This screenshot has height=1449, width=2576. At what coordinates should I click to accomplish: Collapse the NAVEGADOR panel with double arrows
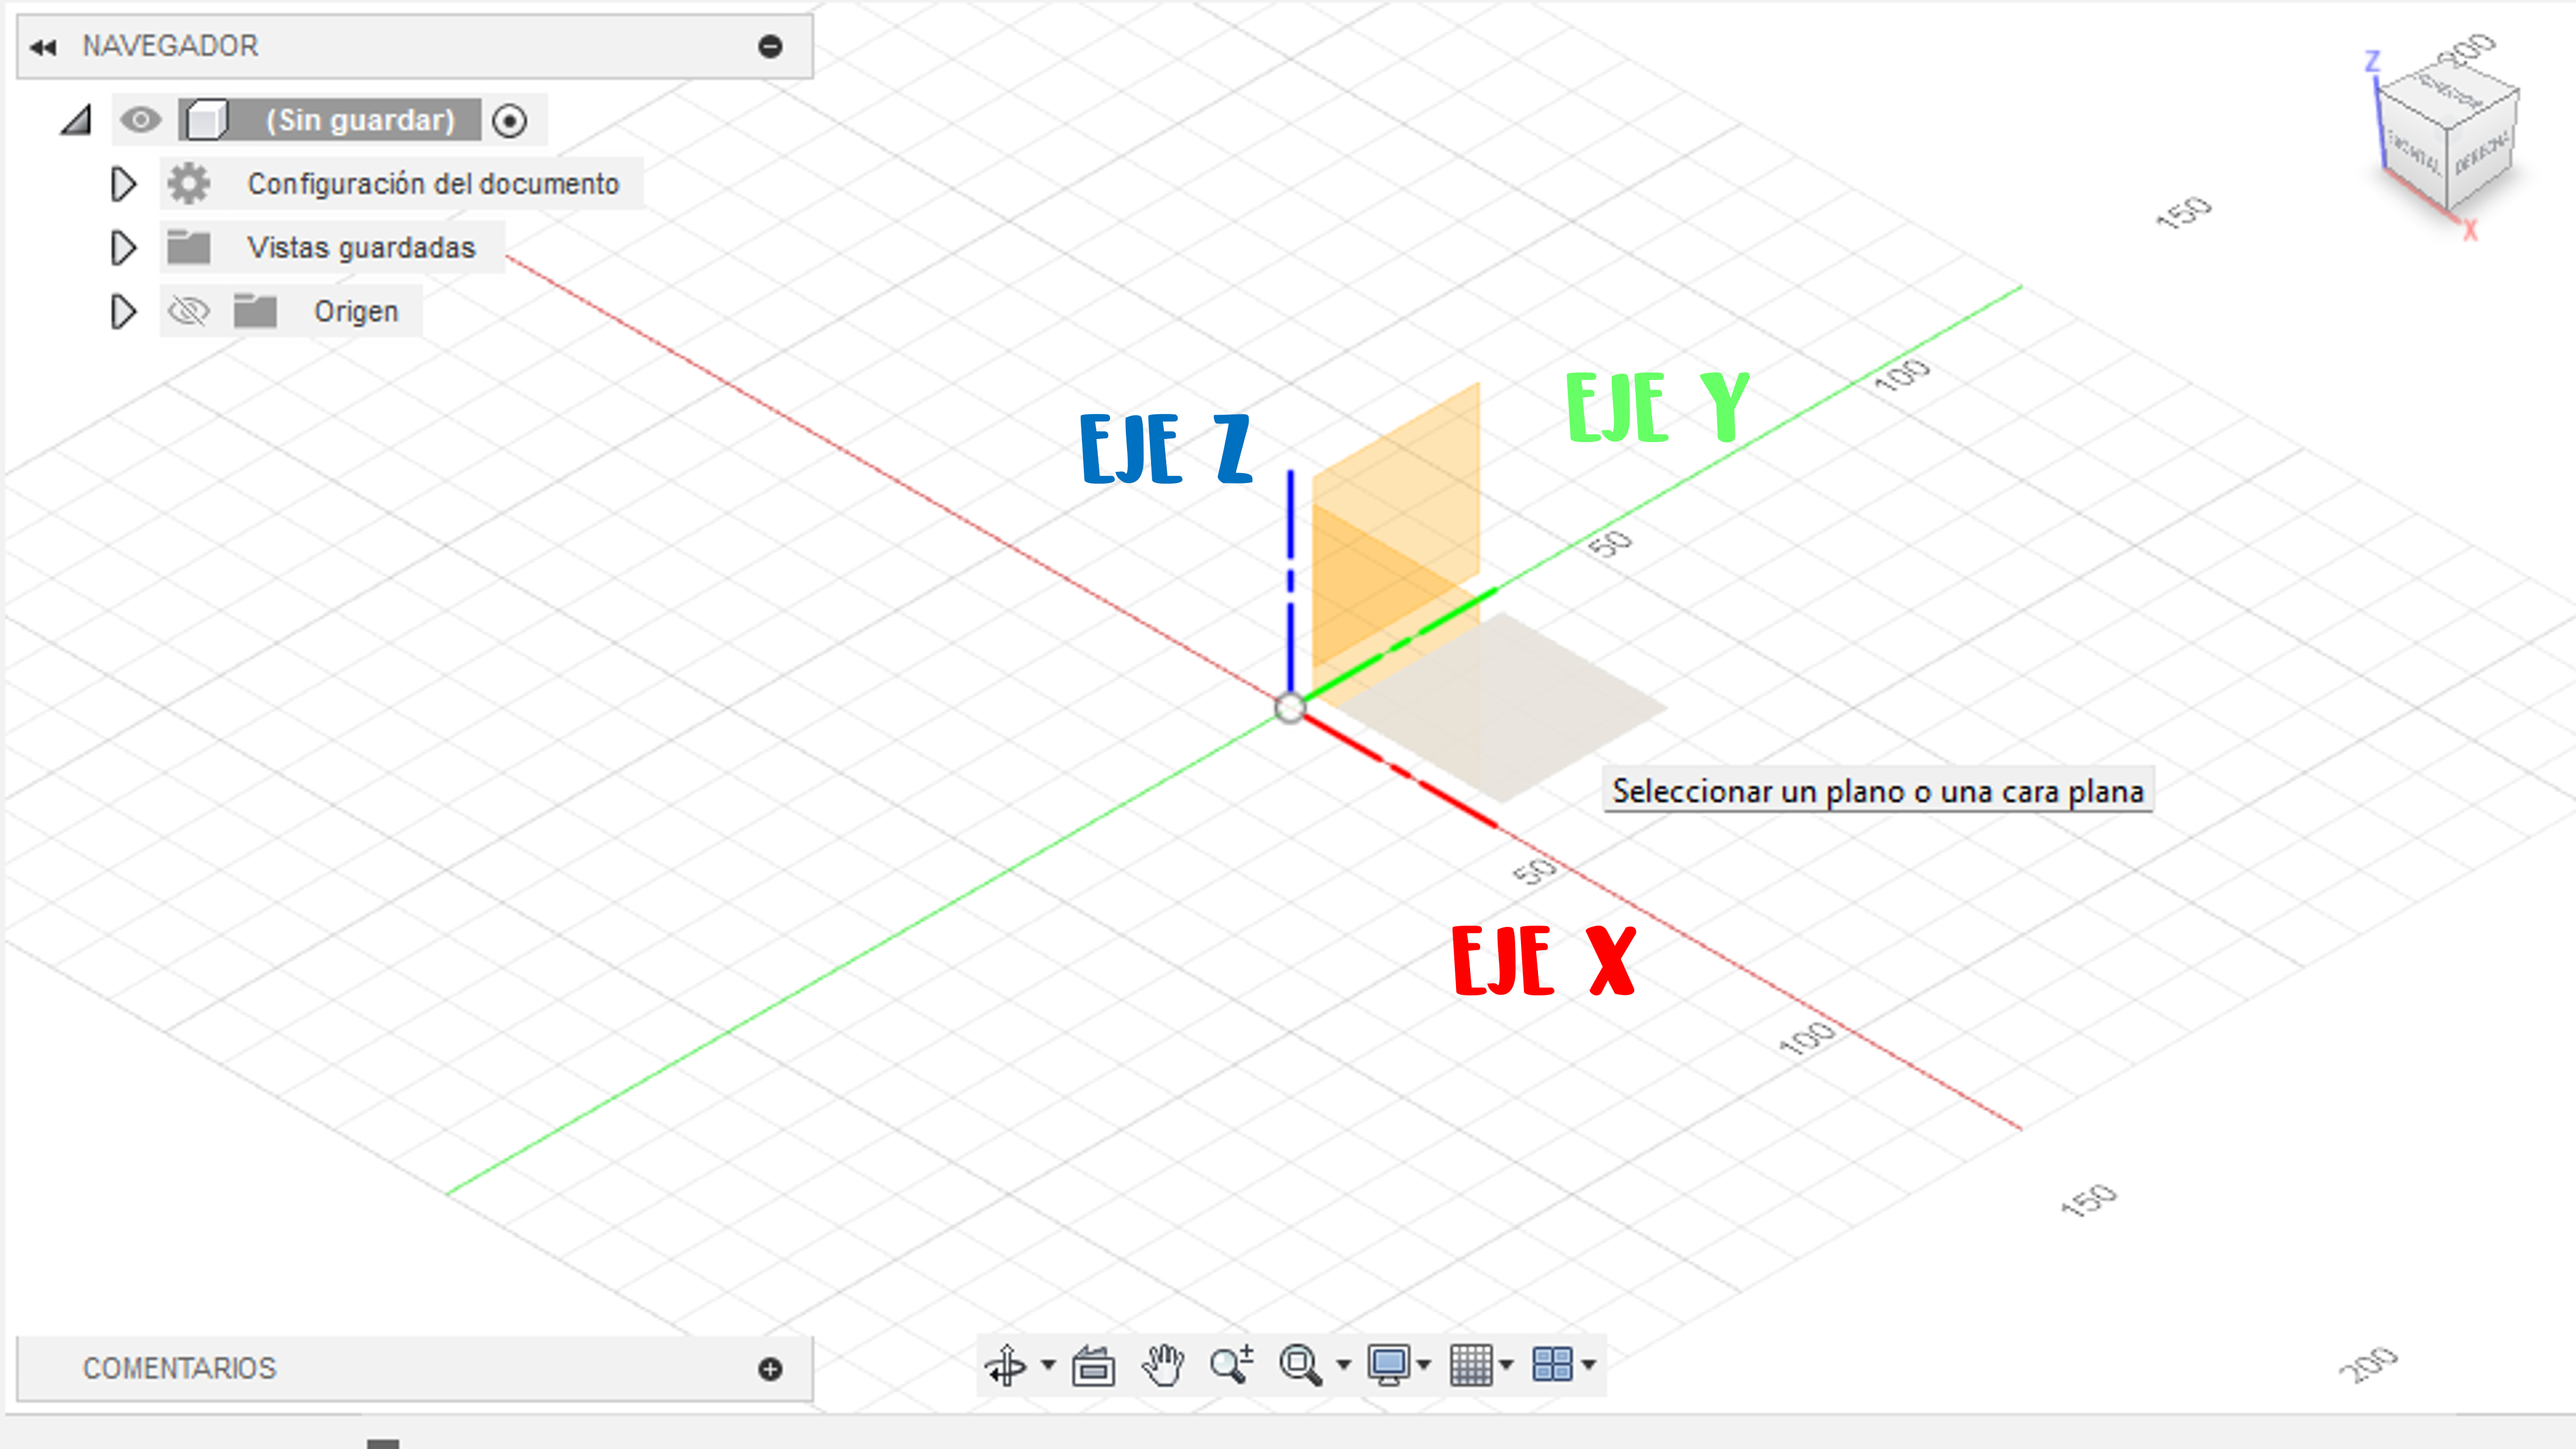[43, 47]
